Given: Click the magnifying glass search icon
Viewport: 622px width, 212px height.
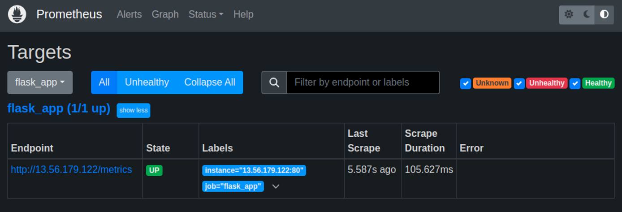Looking at the screenshot, I should (x=274, y=82).
